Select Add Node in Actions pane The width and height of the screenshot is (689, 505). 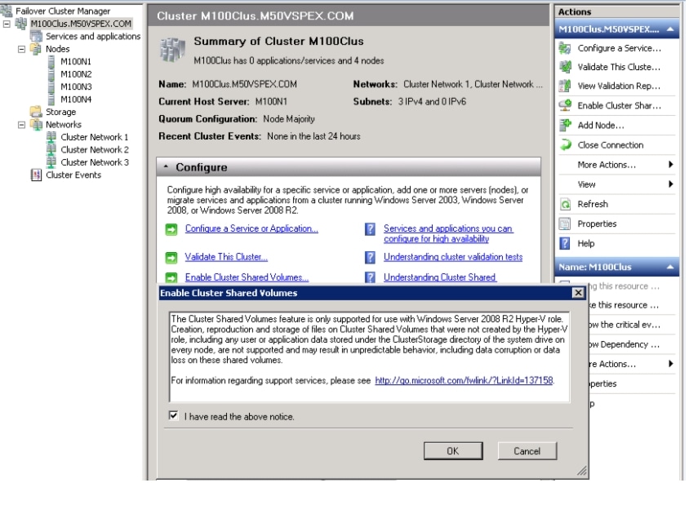(601, 125)
